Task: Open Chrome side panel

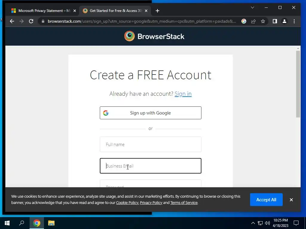Action: click(x=275, y=21)
